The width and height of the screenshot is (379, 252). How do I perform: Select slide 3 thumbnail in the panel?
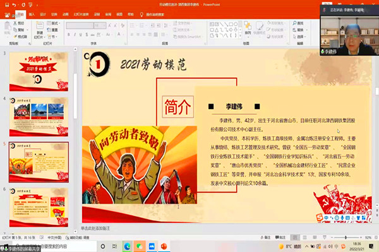(42, 71)
